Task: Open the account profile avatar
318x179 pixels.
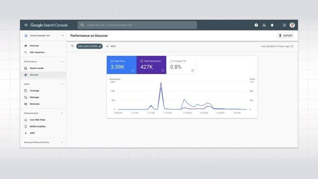Action: tap(292, 25)
